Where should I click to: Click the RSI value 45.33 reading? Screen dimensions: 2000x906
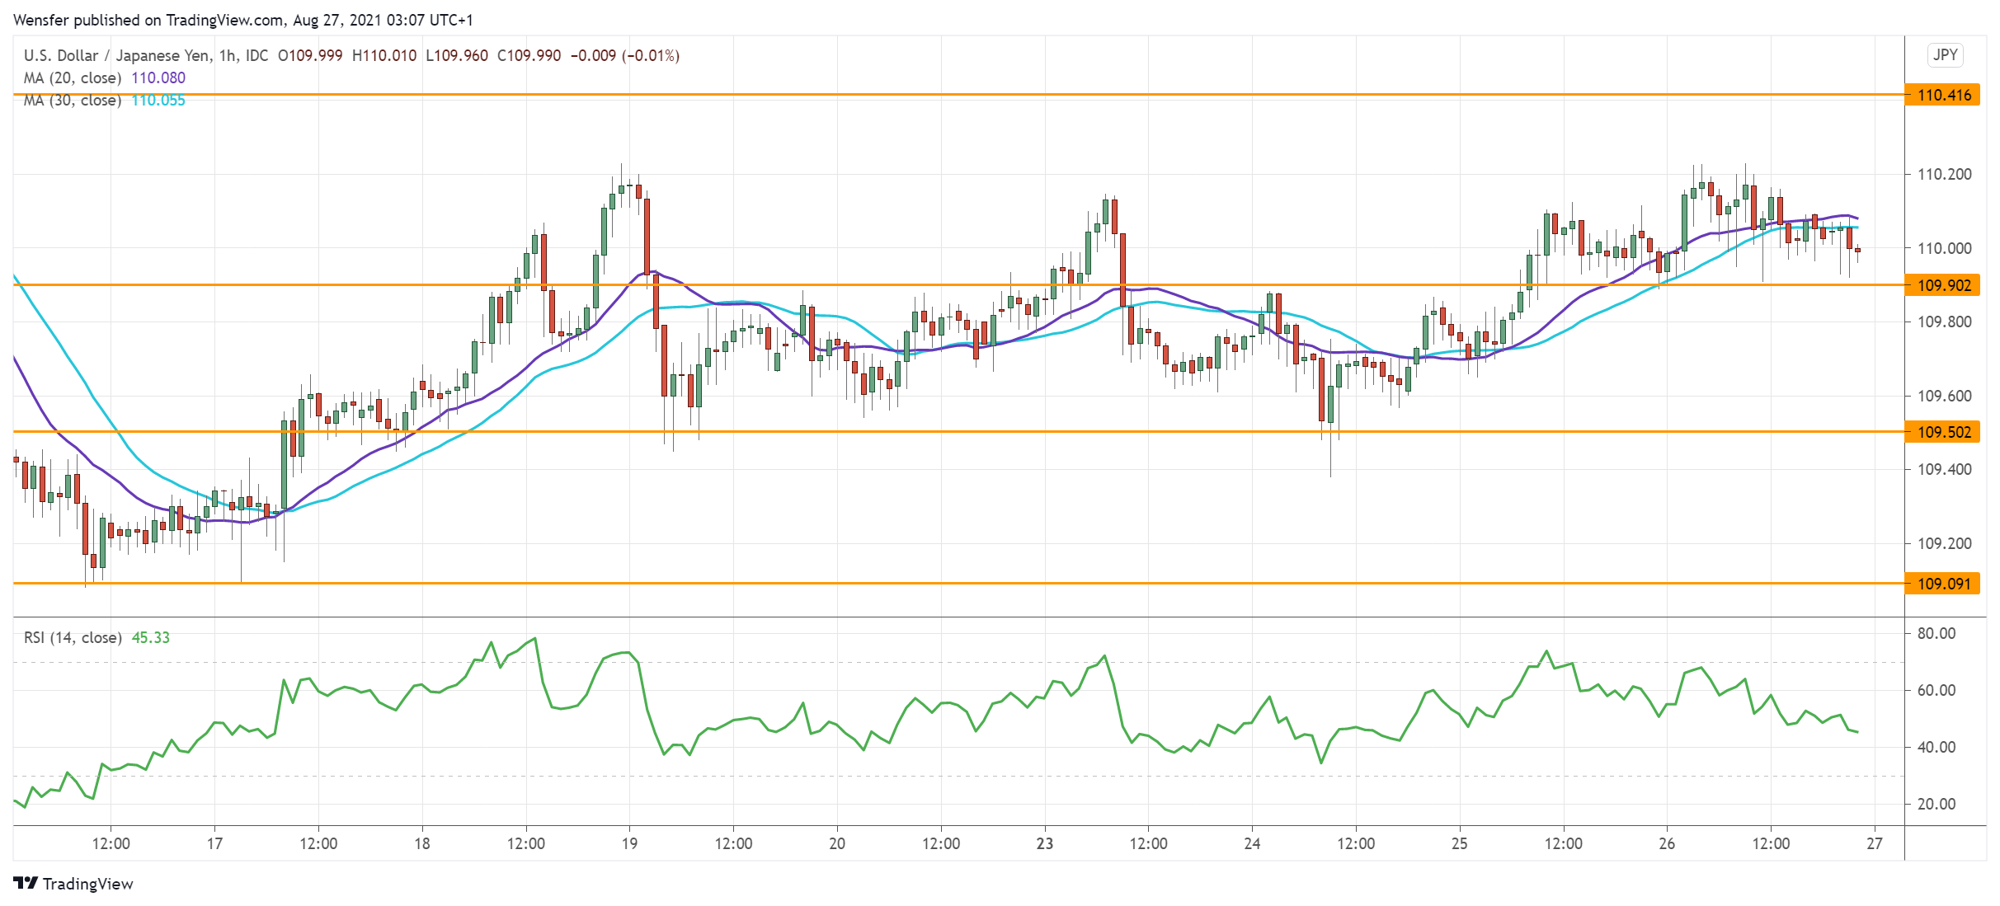pyautogui.click(x=151, y=637)
